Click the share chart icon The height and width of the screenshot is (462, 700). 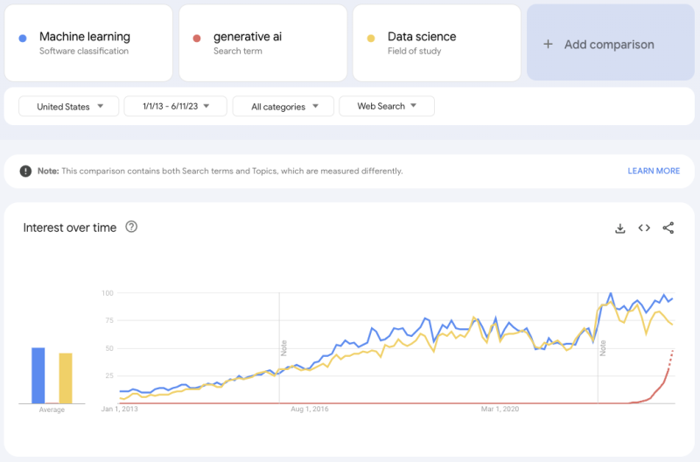pos(668,228)
